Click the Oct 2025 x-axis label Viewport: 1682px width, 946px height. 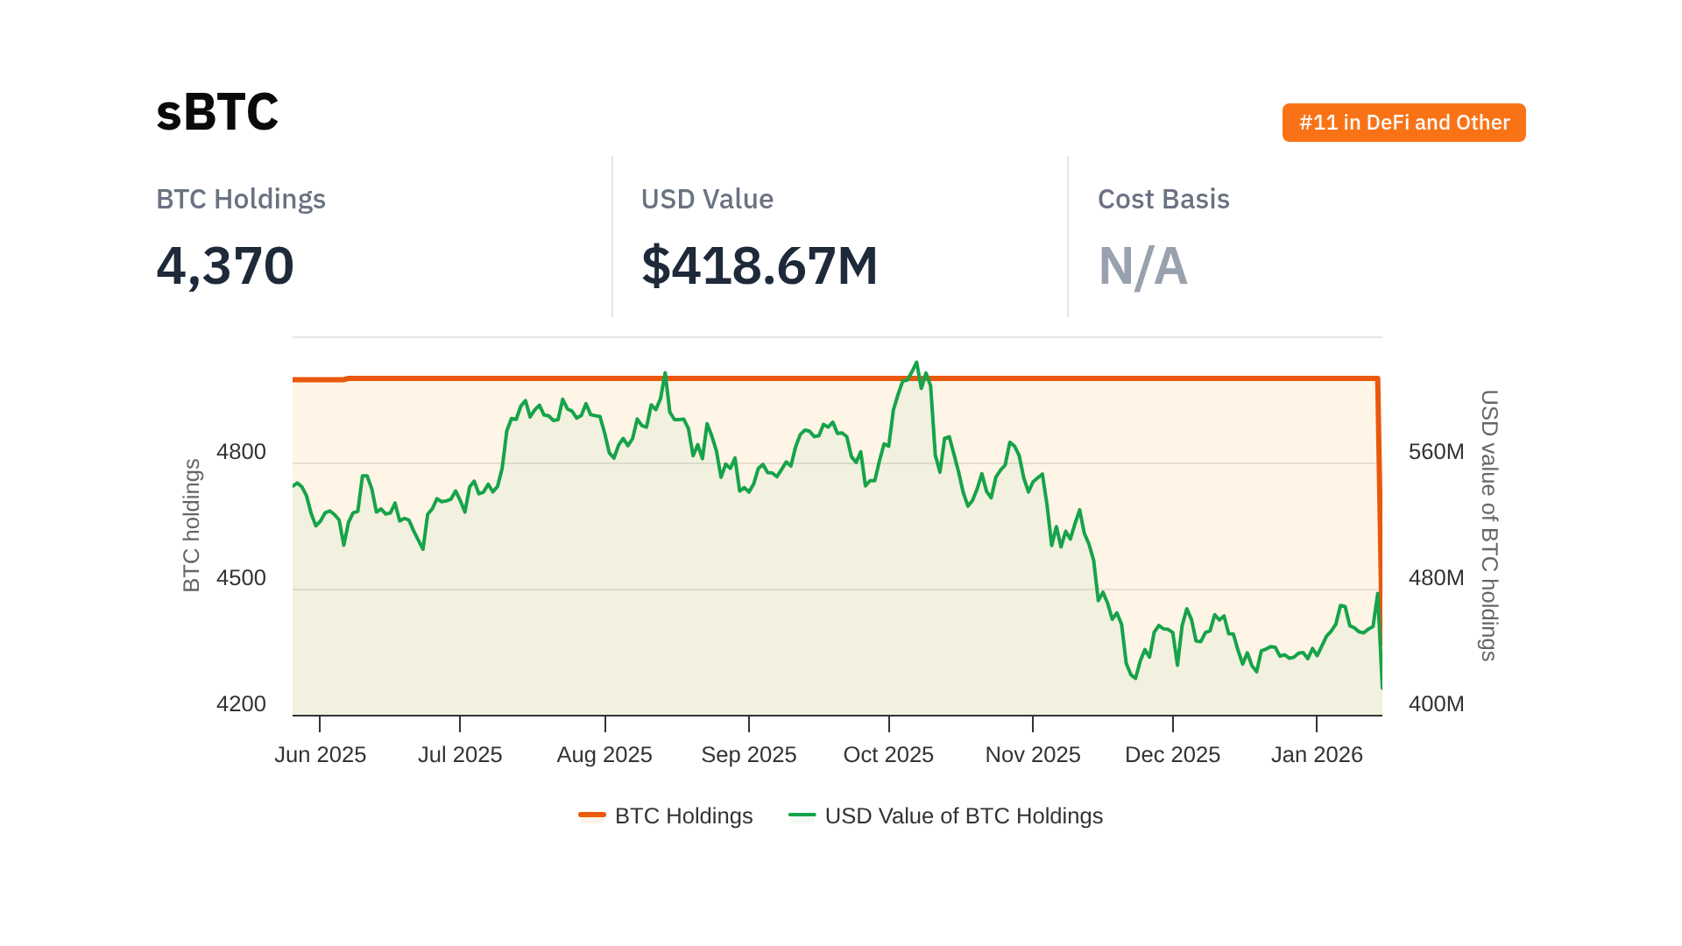888,754
